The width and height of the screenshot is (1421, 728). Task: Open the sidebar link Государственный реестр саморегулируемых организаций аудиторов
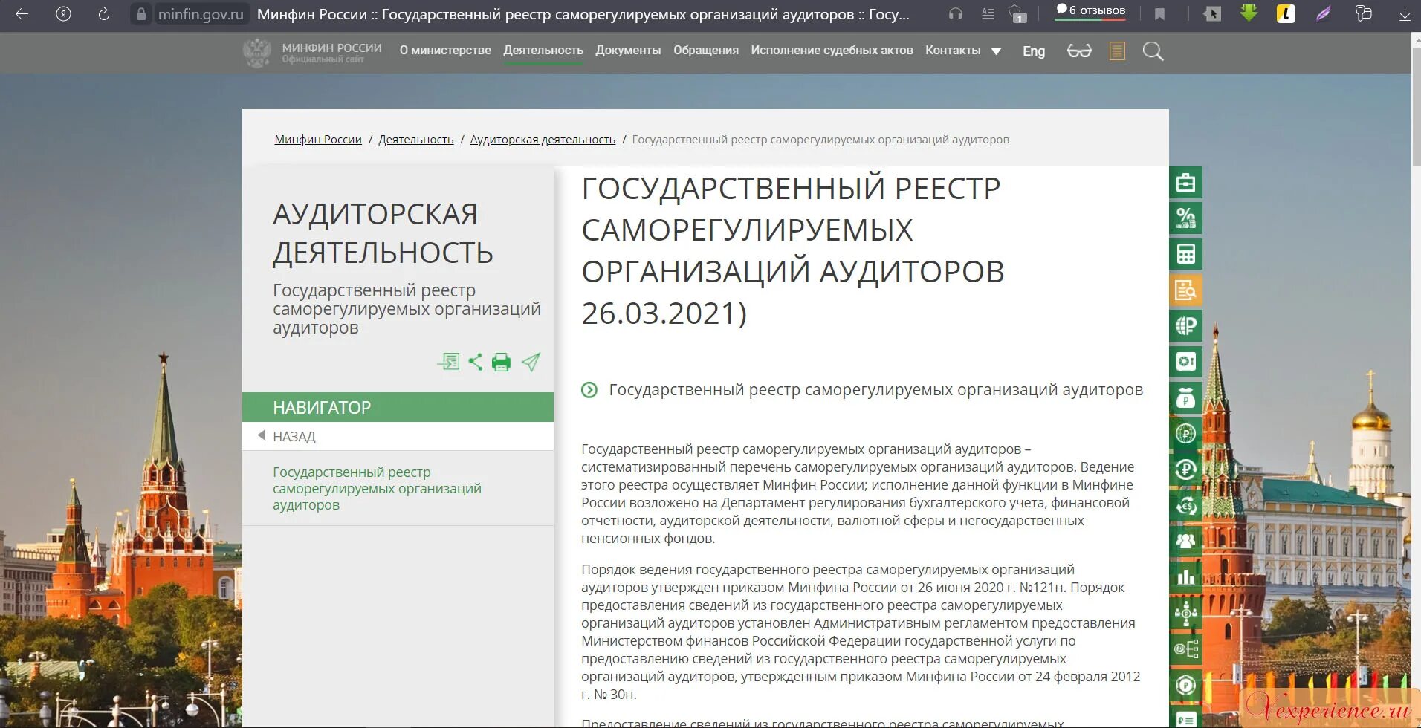[x=377, y=489]
